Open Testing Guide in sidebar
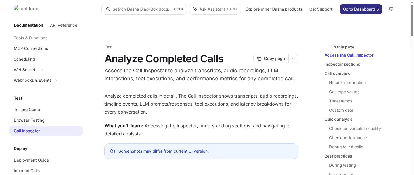Image resolution: width=414 pixels, height=175 pixels. [x=27, y=110]
